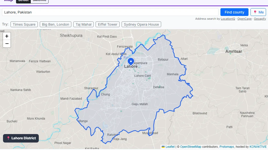This screenshot has height=150, width=268.
Task: Click the Kot Abdul Malik label on map
Action: coord(116,54)
